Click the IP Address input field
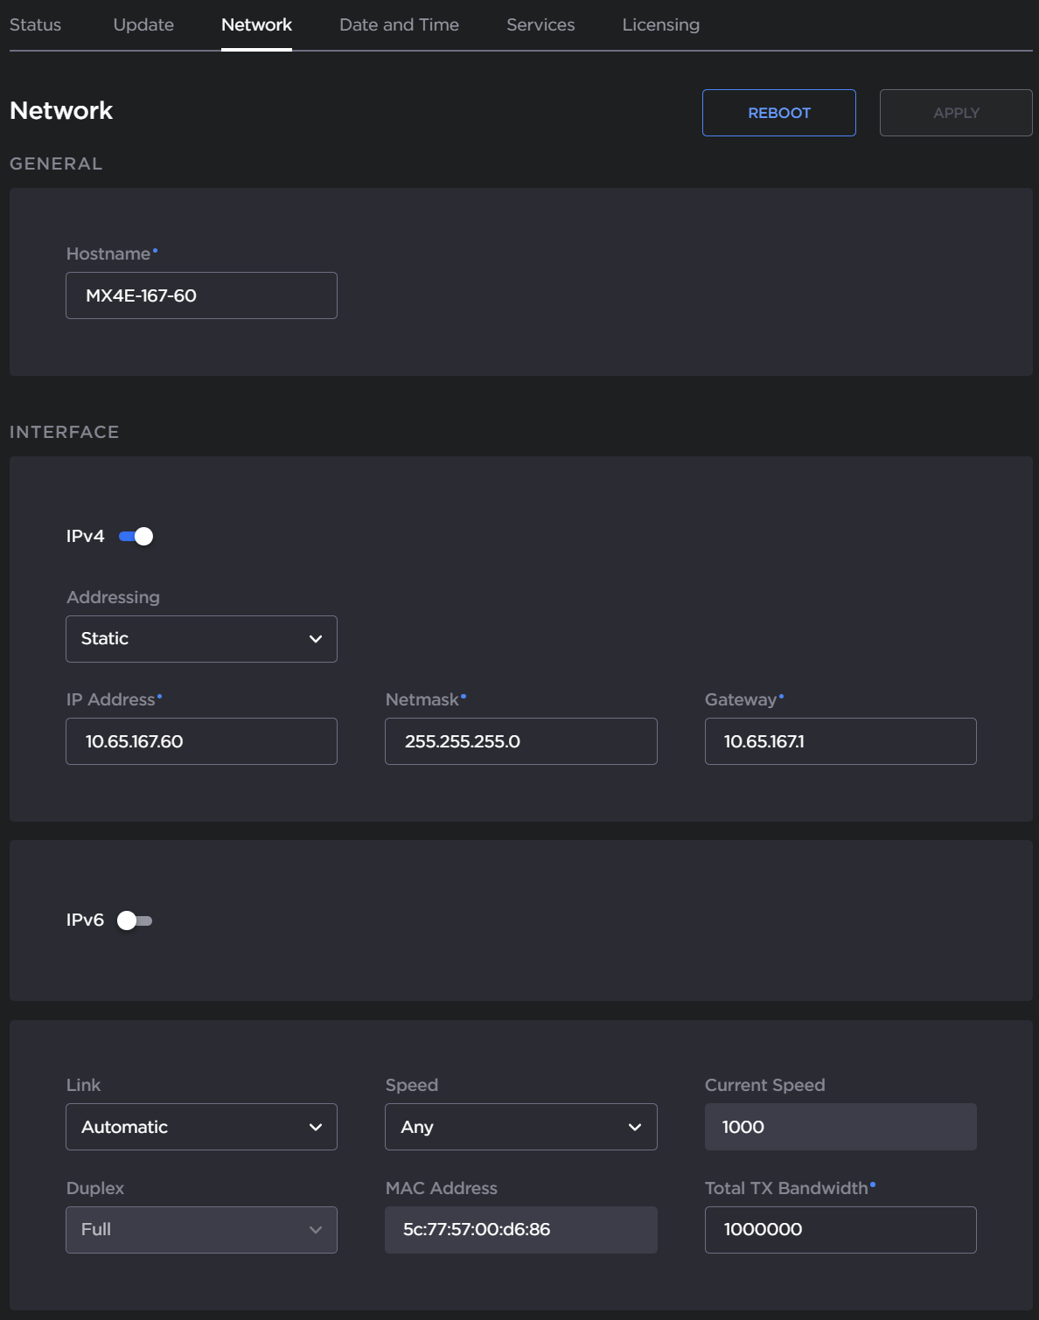Image resolution: width=1039 pixels, height=1320 pixels. 200,740
